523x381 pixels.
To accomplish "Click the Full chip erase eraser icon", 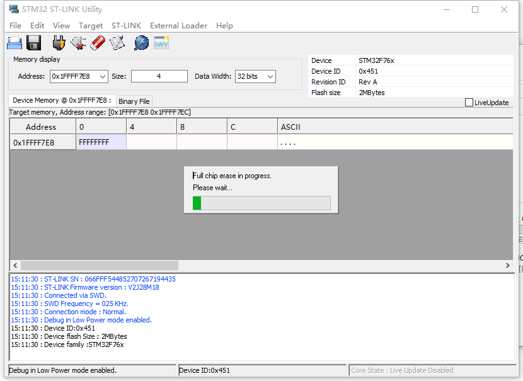I will pos(98,43).
